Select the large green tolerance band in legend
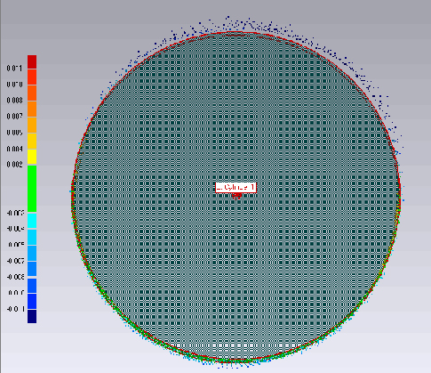This screenshot has width=431, height=373. point(32,189)
